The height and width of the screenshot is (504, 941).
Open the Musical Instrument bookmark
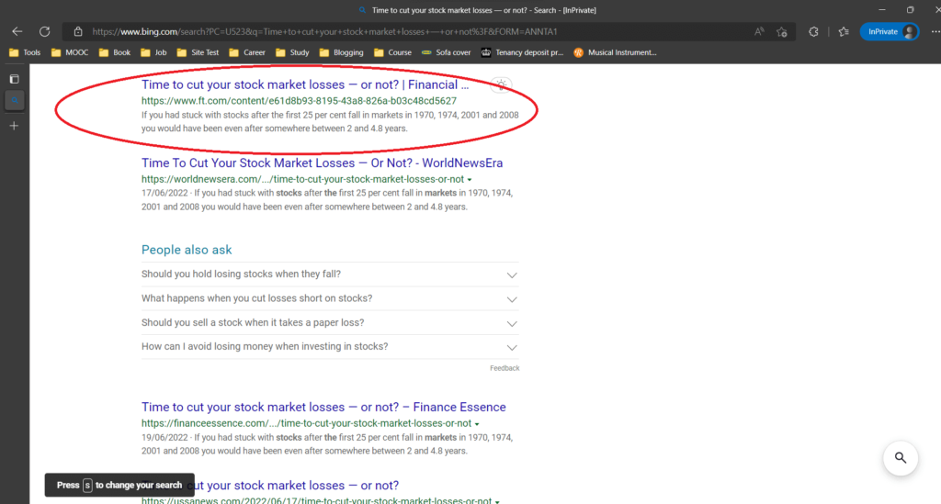click(x=615, y=52)
